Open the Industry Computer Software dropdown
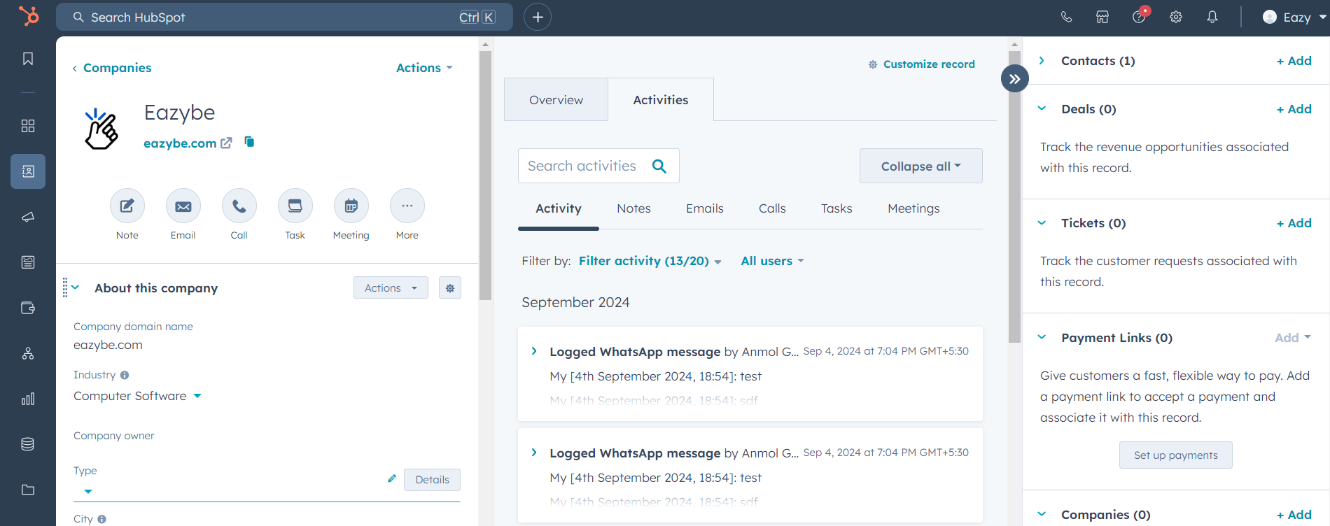Viewport: 1330px width, 526px height. tap(137, 396)
